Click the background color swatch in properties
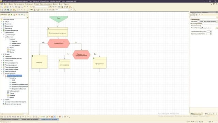 [x=199, y=22]
